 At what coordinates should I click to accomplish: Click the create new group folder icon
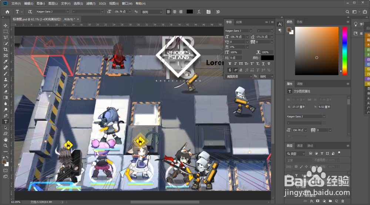tap(330, 201)
